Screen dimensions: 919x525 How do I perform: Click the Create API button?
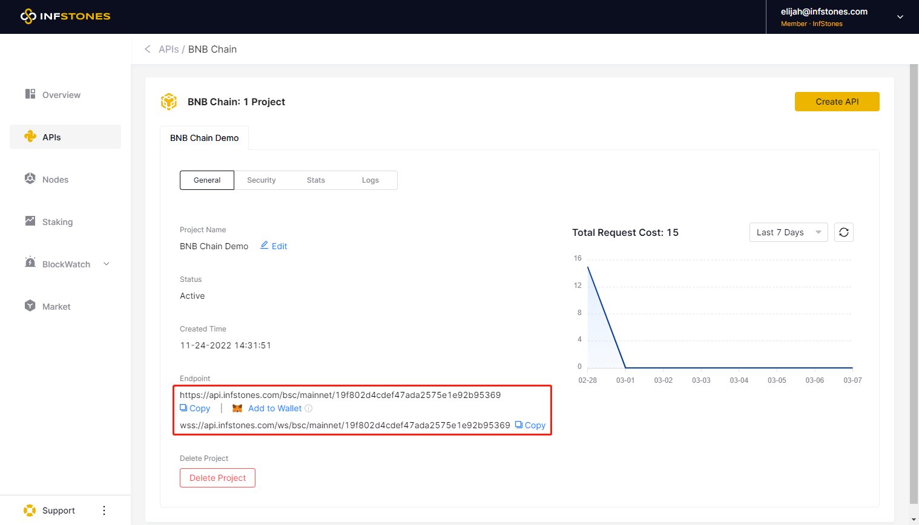[837, 102]
